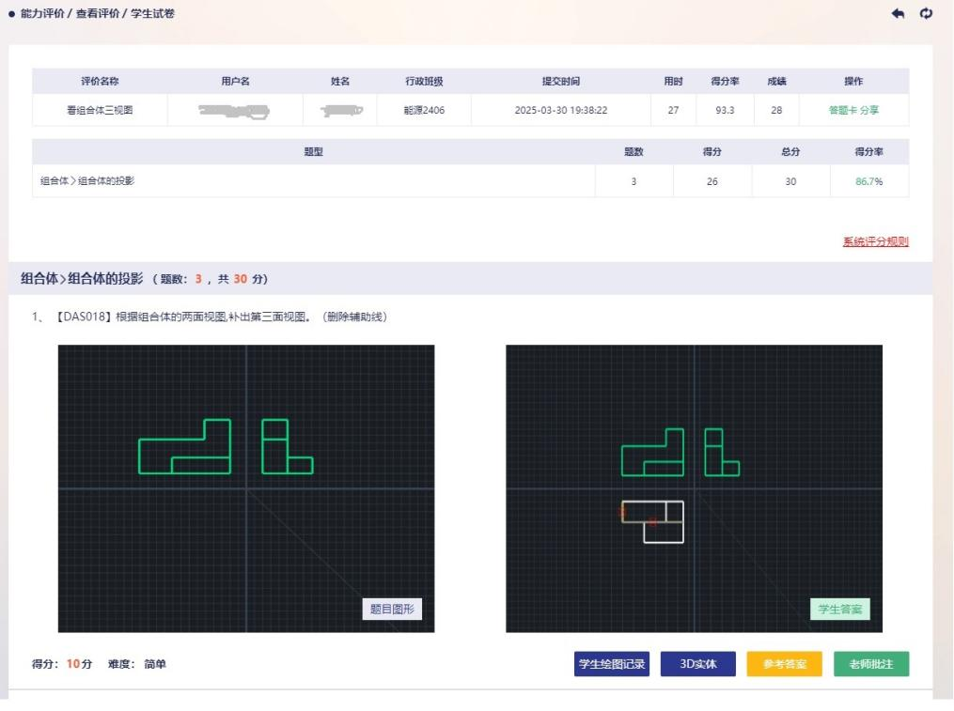This screenshot has height=711, width=954.
Task: Click the 组合体>组合体的投影 section header
Action: click(82, 279)
